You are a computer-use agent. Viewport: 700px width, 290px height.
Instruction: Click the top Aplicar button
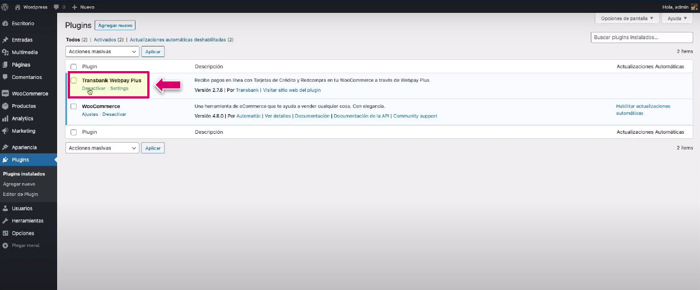153,52
